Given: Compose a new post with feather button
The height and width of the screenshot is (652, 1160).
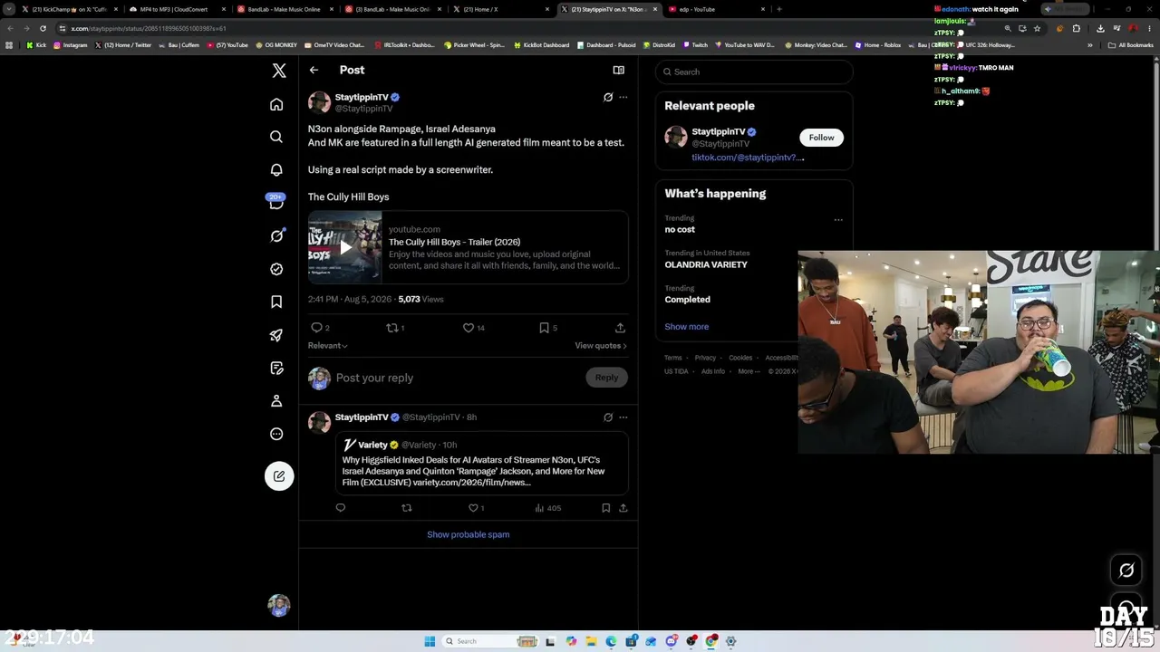Looking at the screenshot, I should [x=279, y=476].
